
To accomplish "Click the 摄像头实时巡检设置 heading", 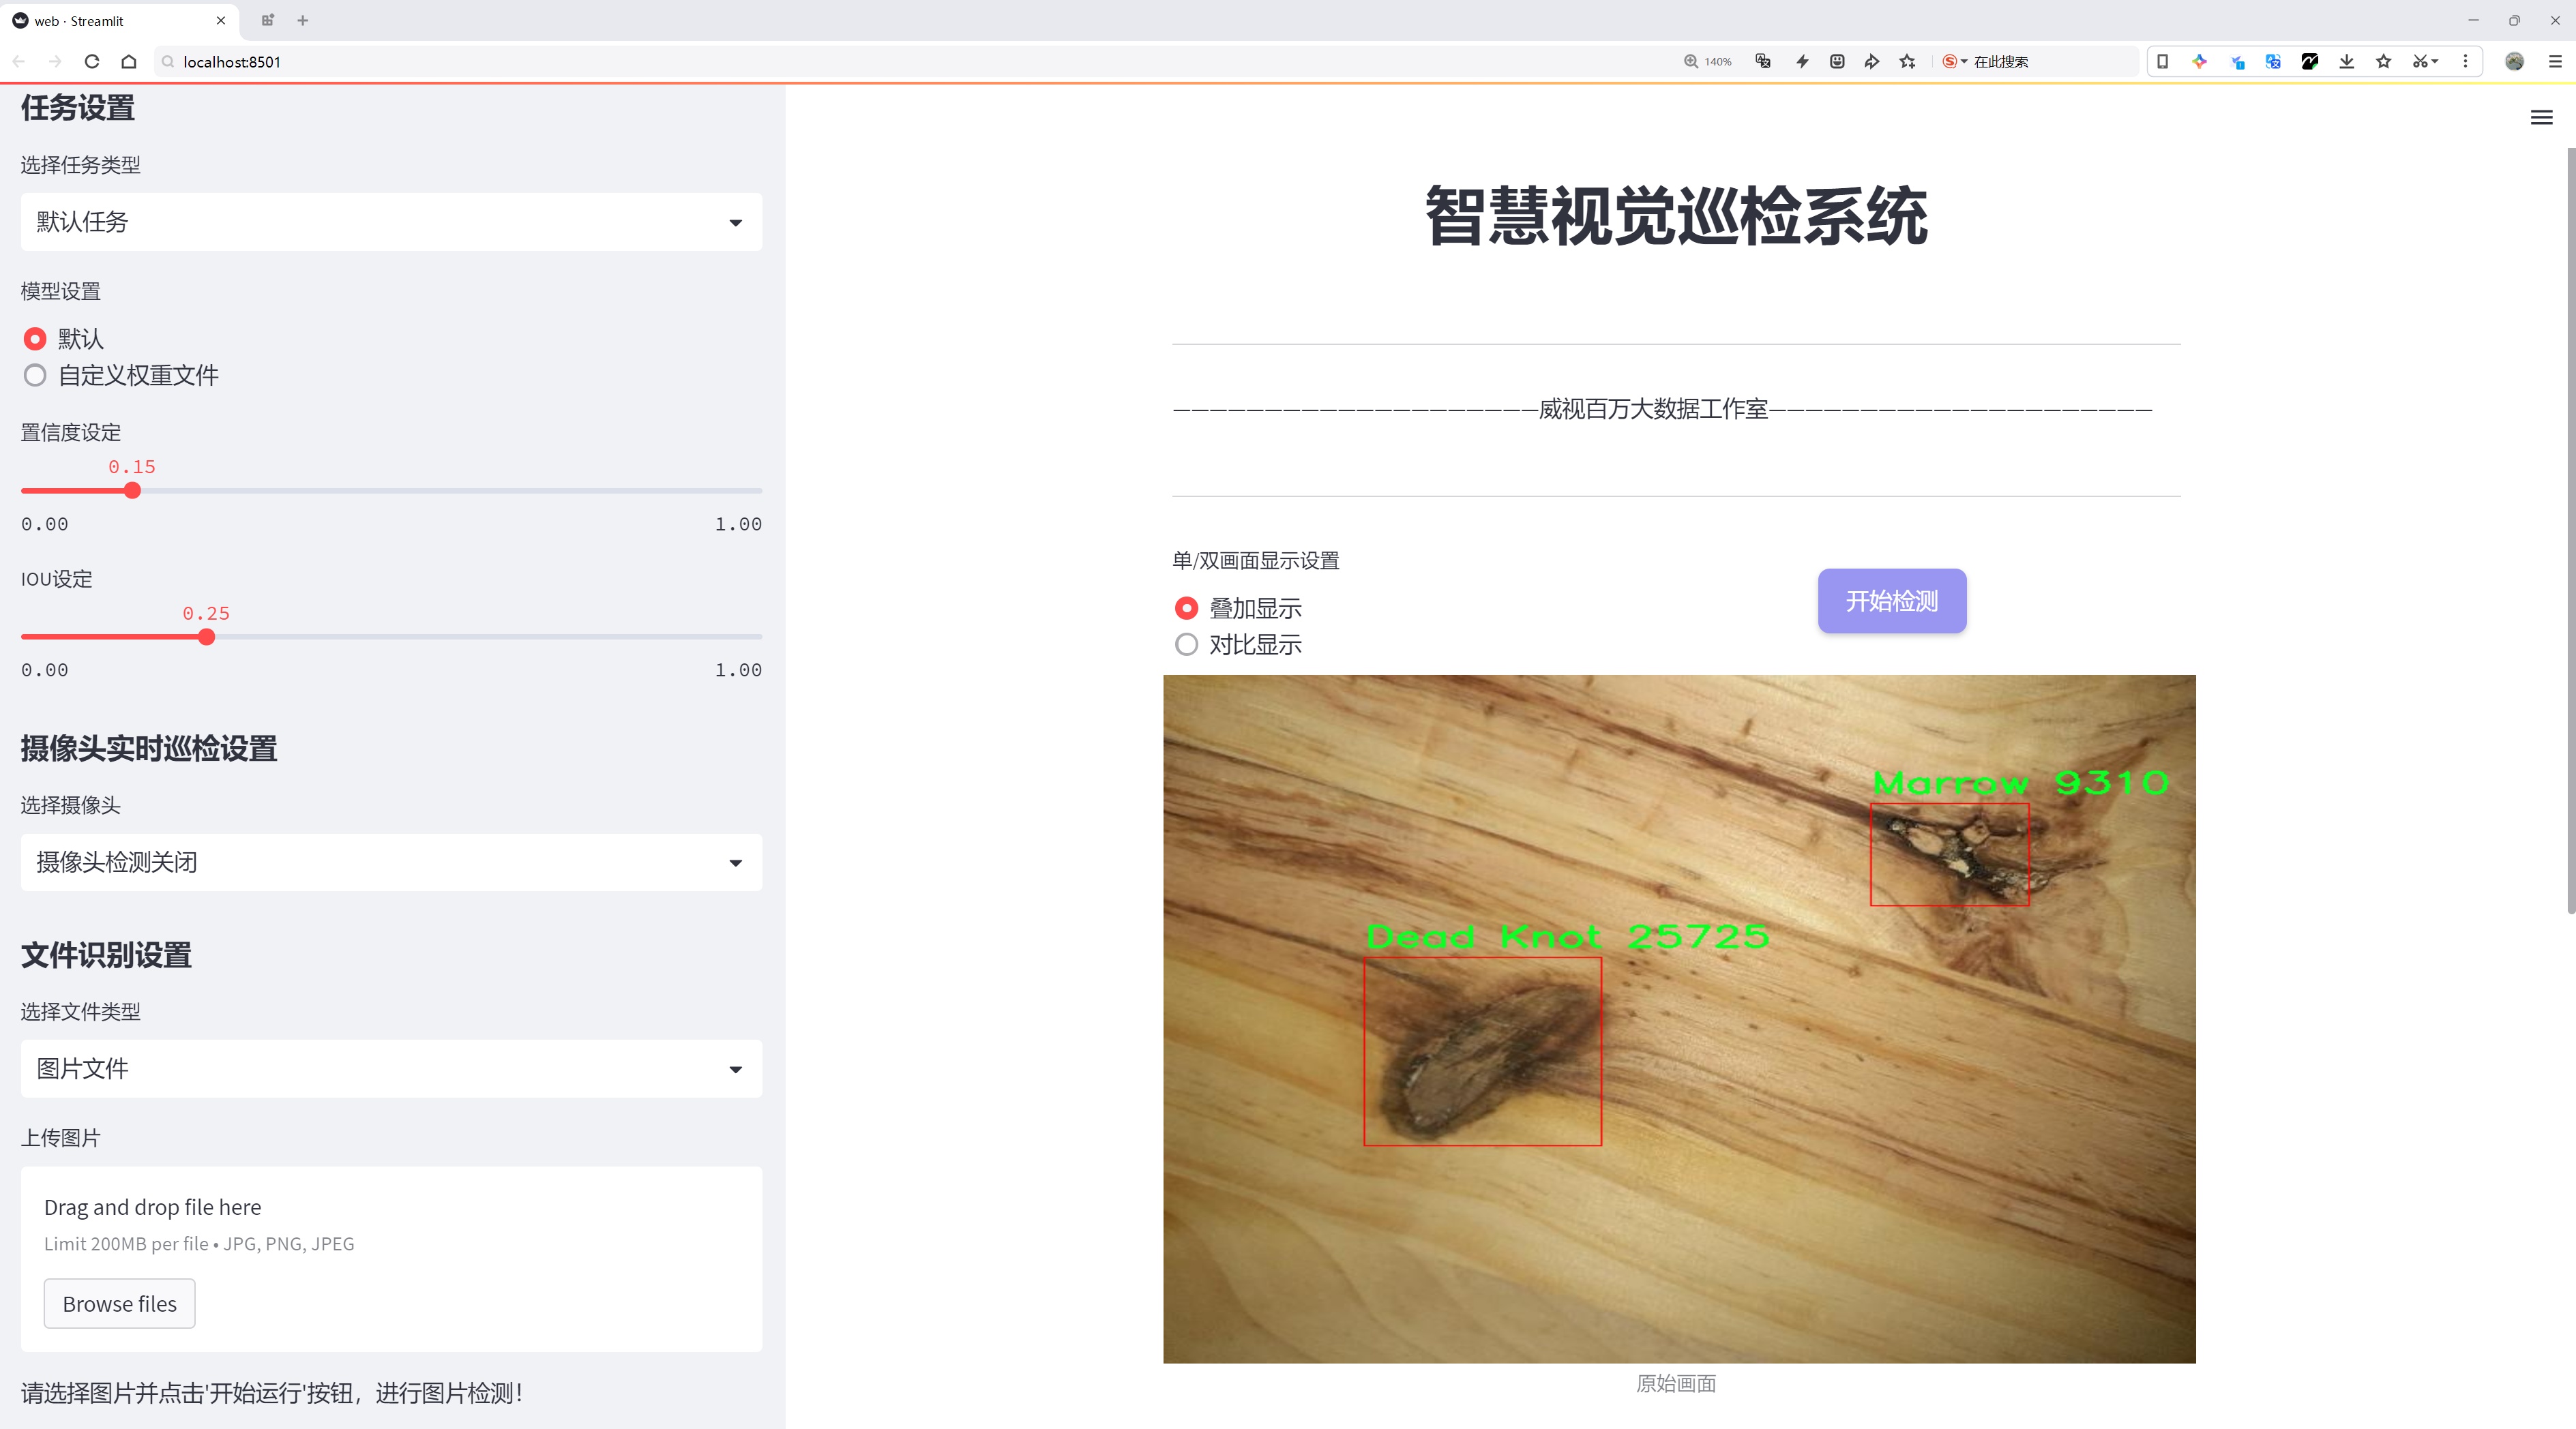I will [149, 749].
